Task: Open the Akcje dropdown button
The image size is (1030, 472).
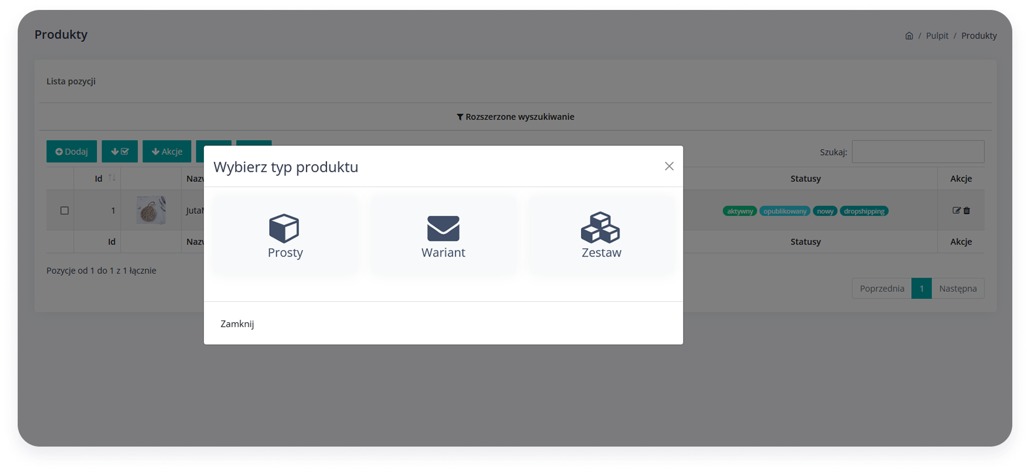Action: coord(167,151)
